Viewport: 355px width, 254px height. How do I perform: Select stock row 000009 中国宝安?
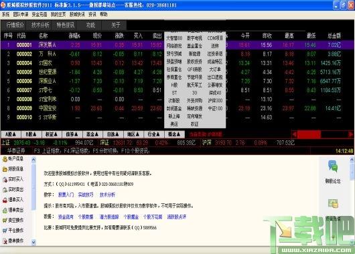[177, 108]
